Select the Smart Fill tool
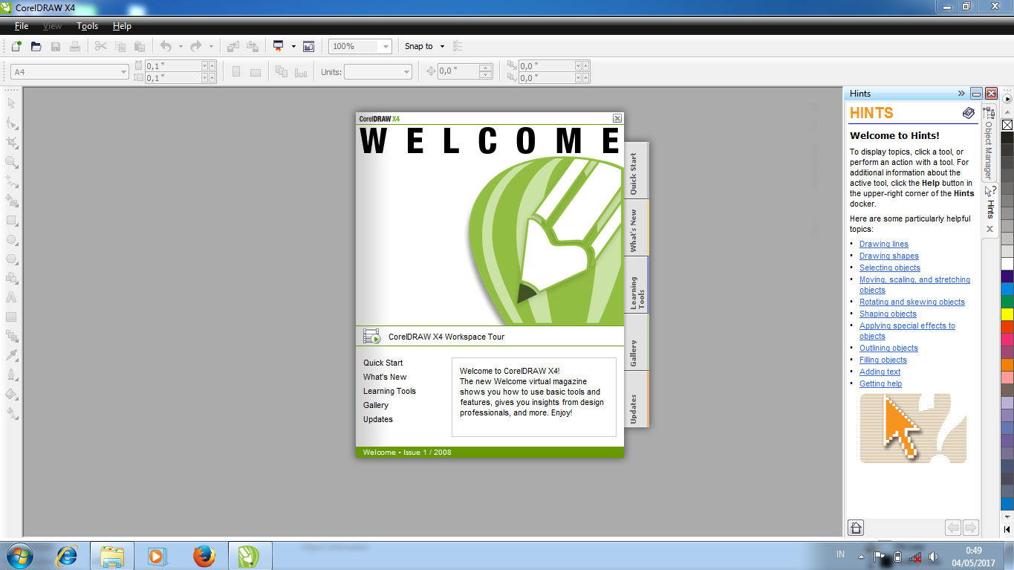This screenshot has height=570, width=1014. [x=11, y=200]
